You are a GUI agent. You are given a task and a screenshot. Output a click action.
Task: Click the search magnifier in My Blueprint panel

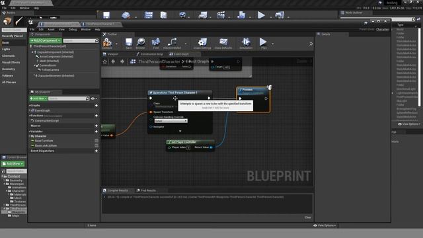(x=87, y=99)
